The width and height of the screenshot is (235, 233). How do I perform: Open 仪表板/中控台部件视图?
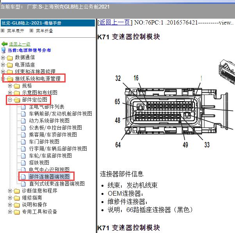[x=55, y=128]
